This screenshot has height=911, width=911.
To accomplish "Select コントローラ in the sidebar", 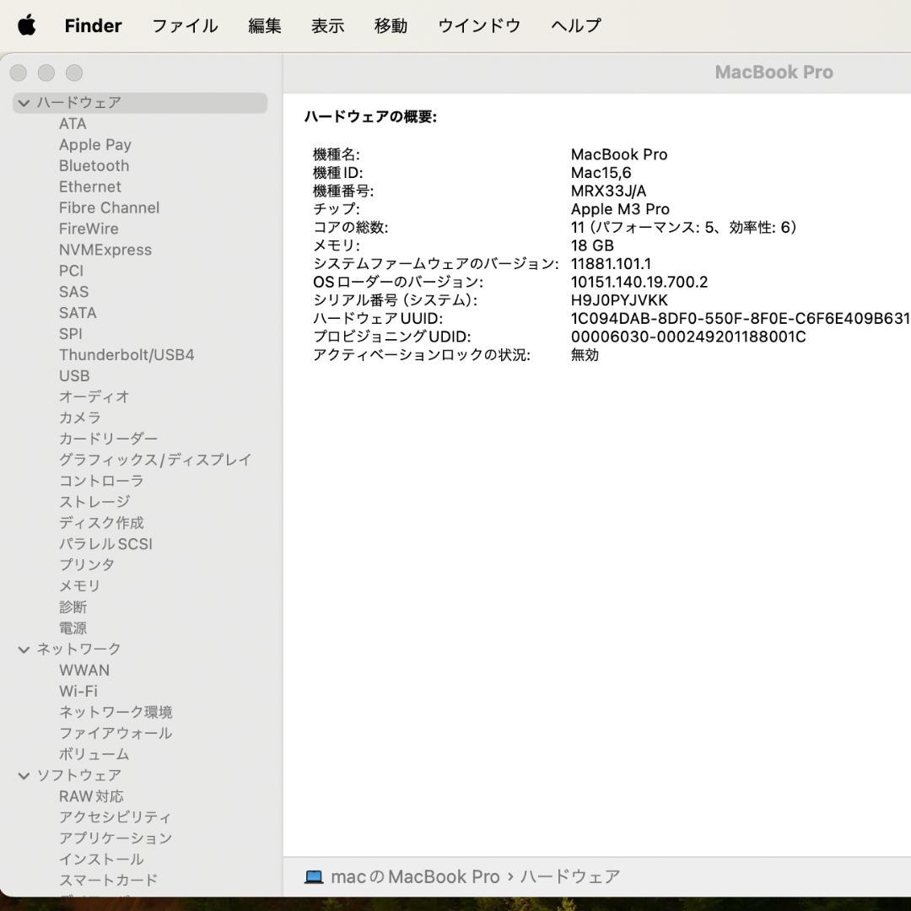I will (101, 481).
